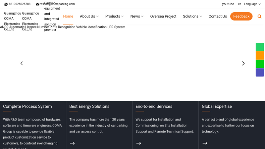The width and height of the screenshot is (265, 149).
Task: Click arrow under End-to-end Services
Action: pyautogui.click(x=138, y=143)
